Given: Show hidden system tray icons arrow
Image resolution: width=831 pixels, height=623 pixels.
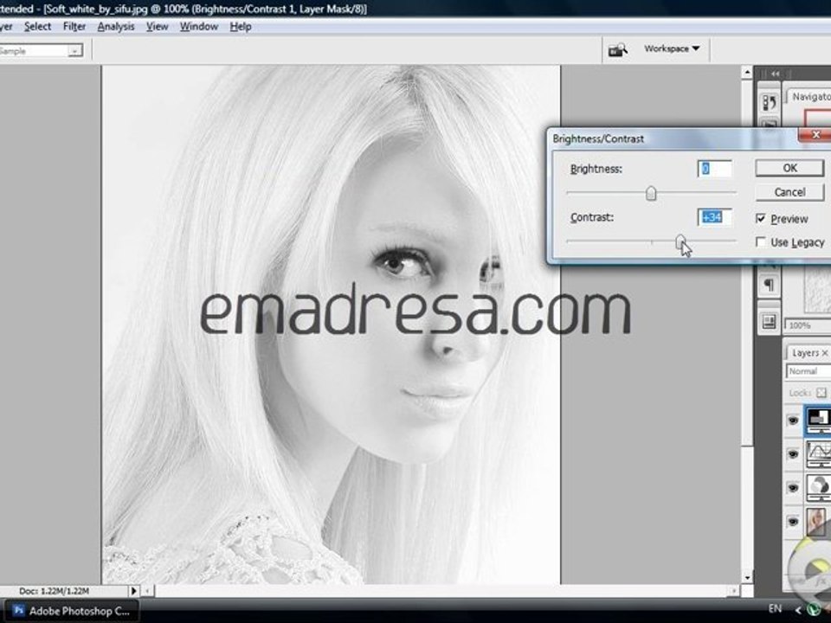Looking at the screenshot, I should pos(799,610).
